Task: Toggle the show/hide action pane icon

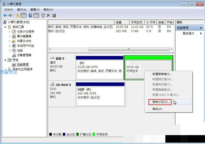Action: pos(36,16)
